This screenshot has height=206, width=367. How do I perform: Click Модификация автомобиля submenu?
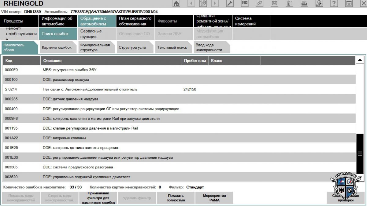coord(213,34)
